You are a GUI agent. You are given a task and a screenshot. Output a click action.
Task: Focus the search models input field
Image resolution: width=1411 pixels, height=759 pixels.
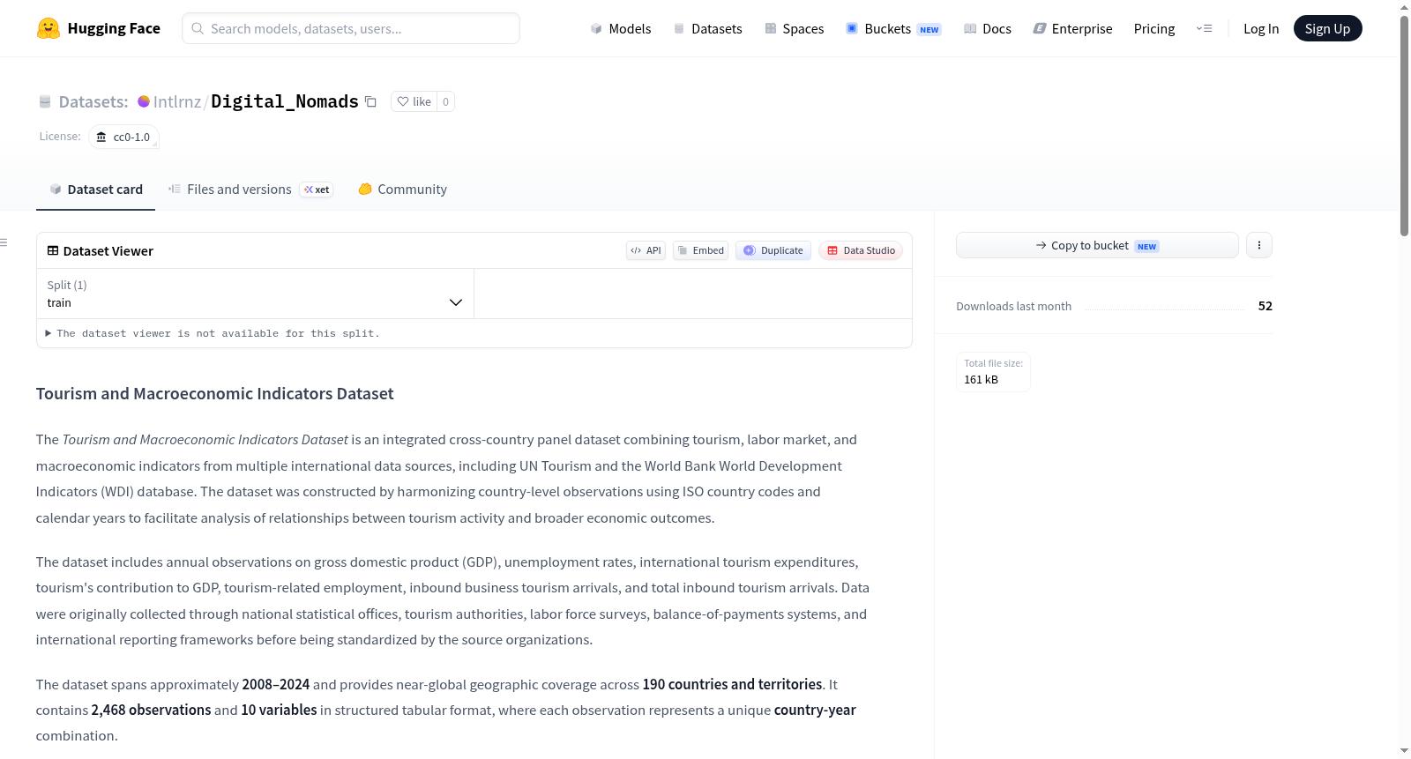(351, 28)
